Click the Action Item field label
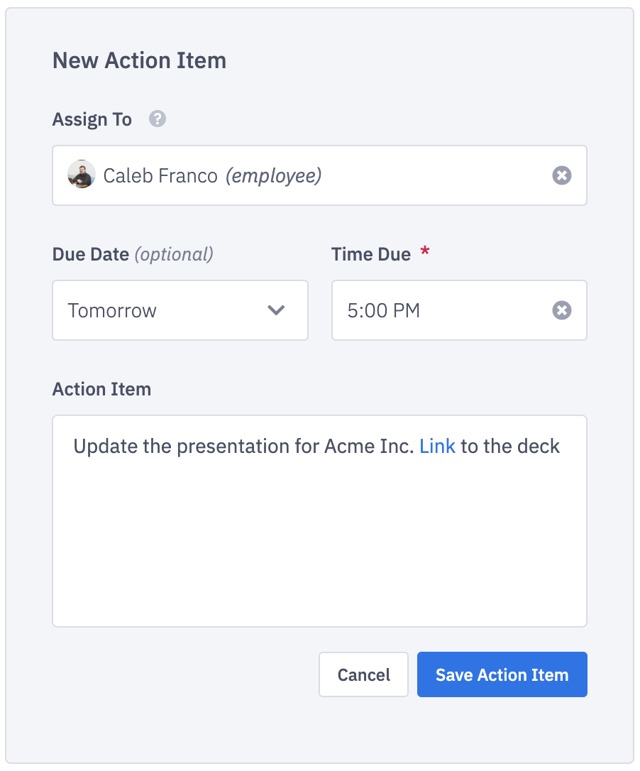The width and height of the screenshot is (640, 771). (101, 389)
